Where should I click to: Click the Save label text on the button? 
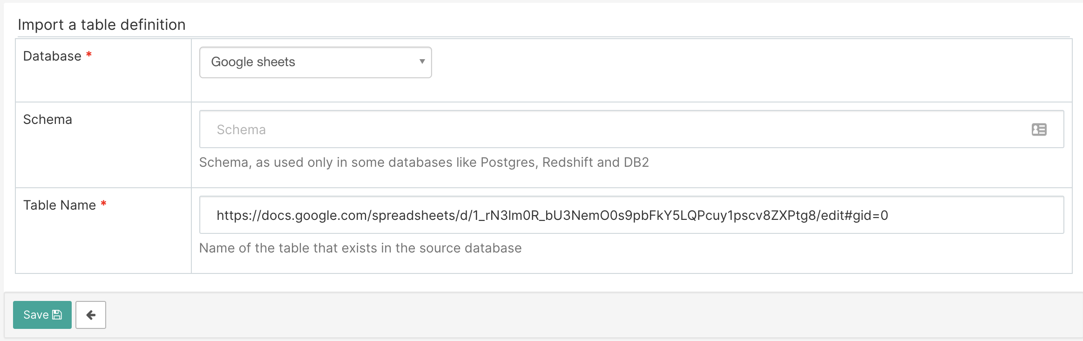click(x=36, y=315)
